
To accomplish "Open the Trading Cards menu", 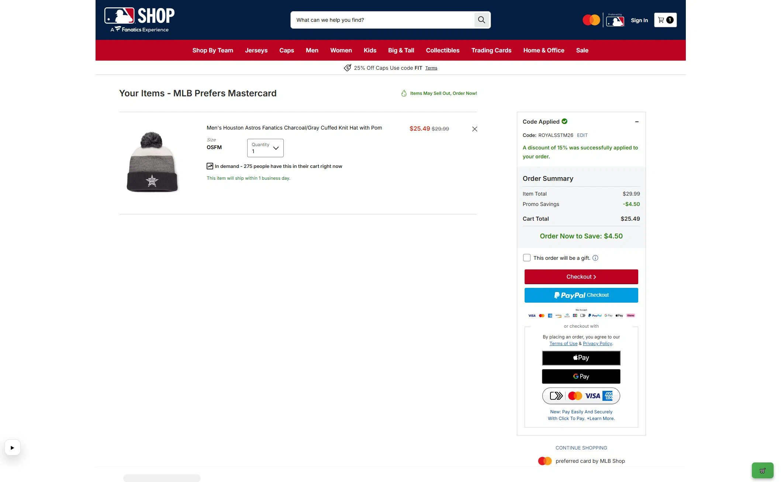I will [491, 50].
